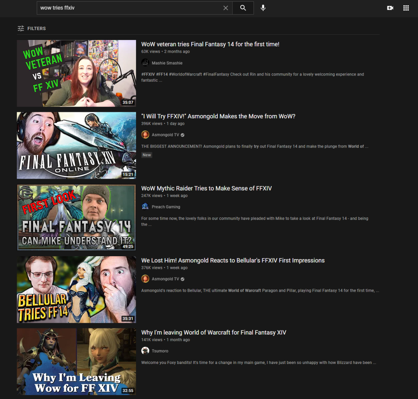The width and height of the screenshot is (418, 399).
Task: Click the Tsumoro channel avatar
Action: pyautogui.click(x=145, y=351)
